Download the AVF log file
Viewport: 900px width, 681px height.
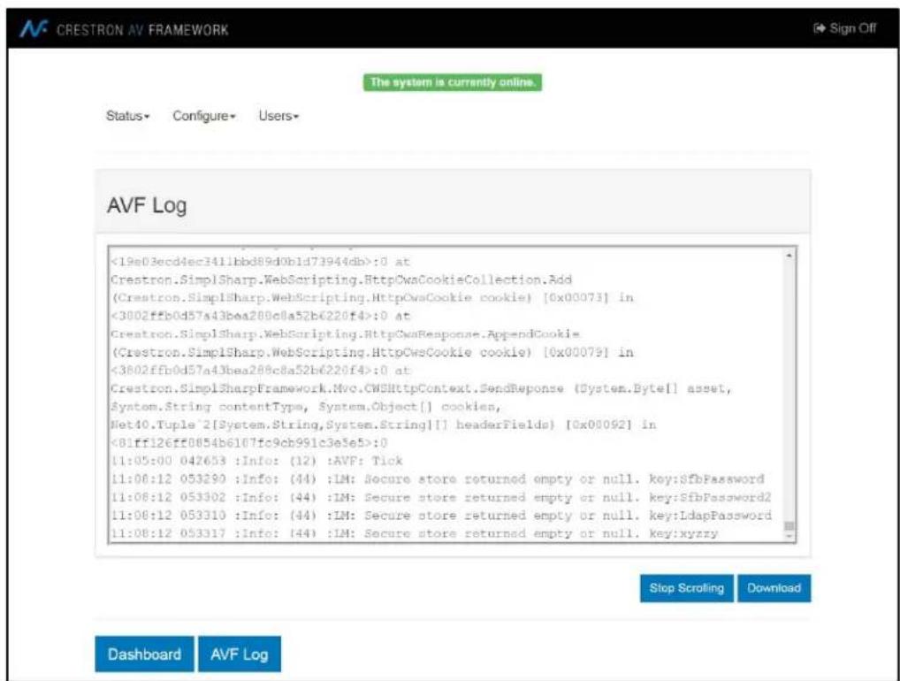click(774, 588)
